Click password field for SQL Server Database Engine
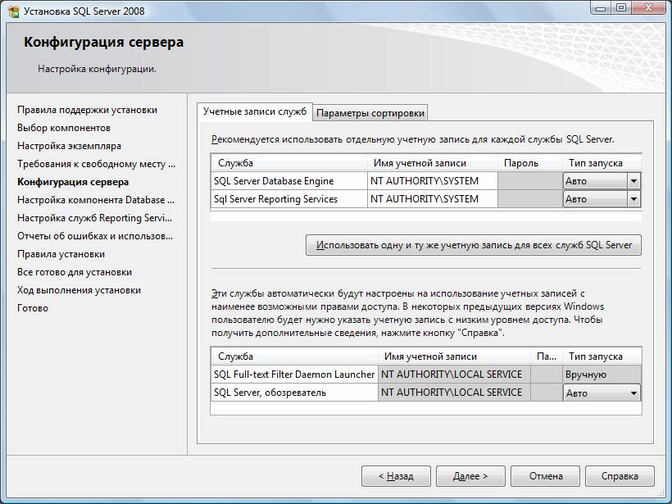The image size is (672, 504). coord(529,181)
